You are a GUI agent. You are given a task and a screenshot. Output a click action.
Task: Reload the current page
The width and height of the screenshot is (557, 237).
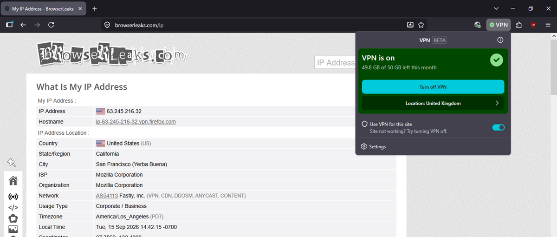pos(51,25)
